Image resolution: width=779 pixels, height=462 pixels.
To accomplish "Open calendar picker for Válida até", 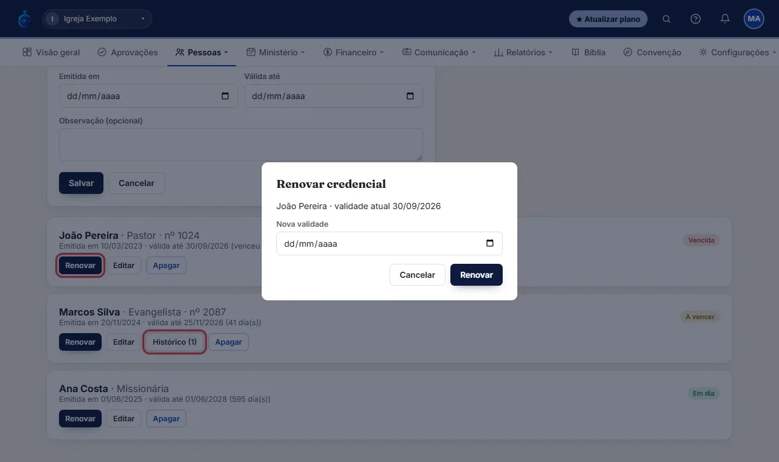I will point(410,96).
